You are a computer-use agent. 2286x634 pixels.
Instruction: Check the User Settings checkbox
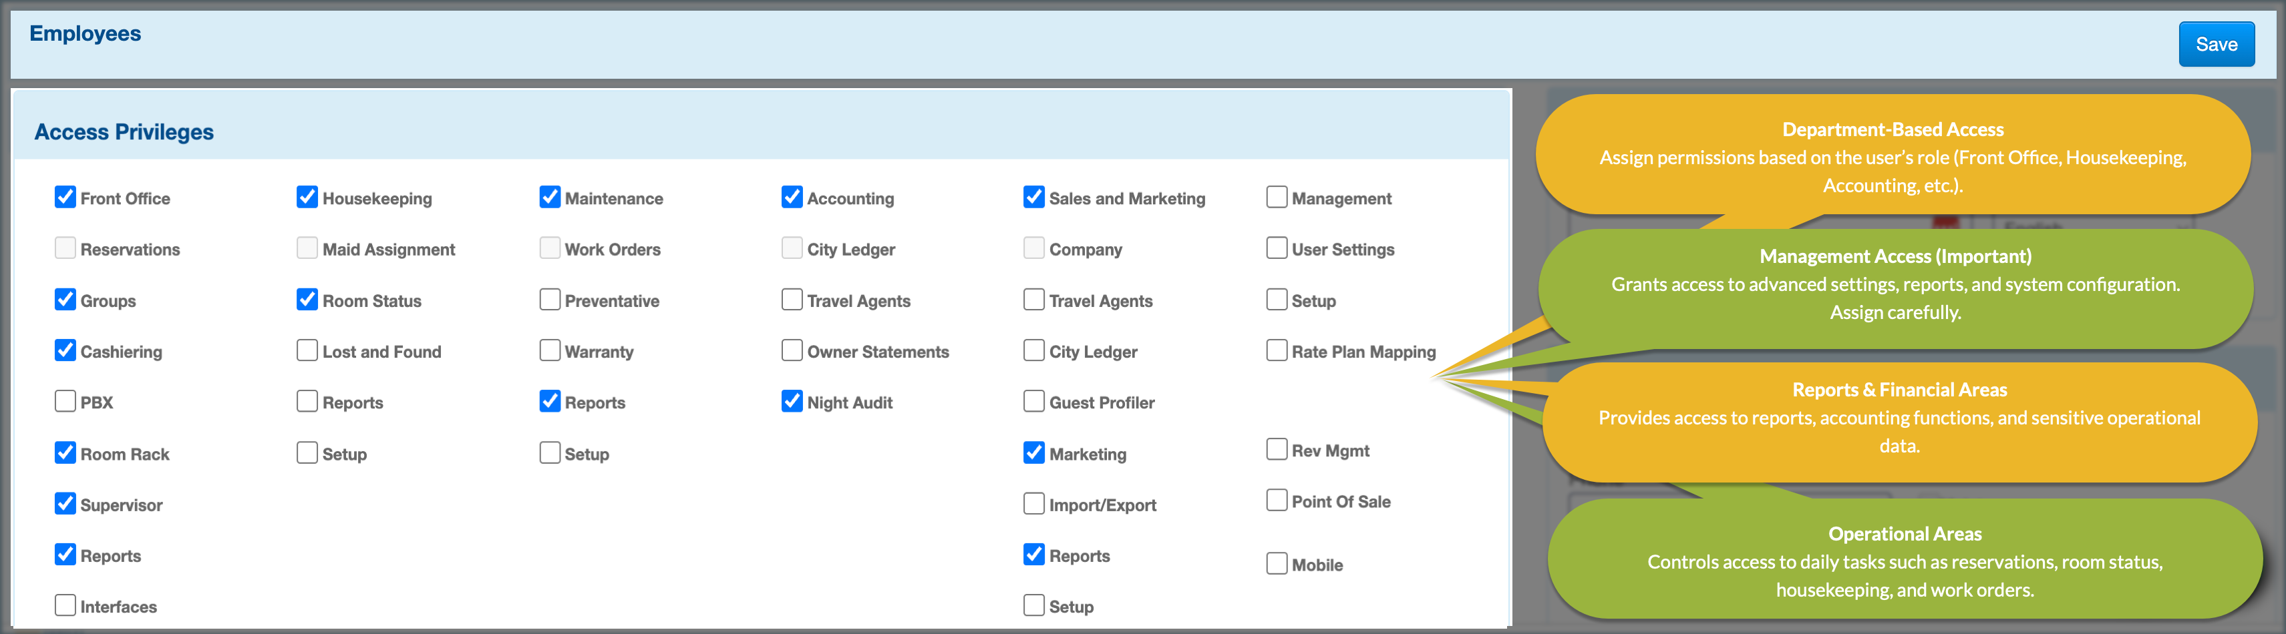1276,248
